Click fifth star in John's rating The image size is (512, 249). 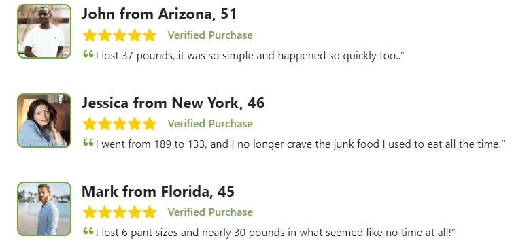(x=150, y=35)
